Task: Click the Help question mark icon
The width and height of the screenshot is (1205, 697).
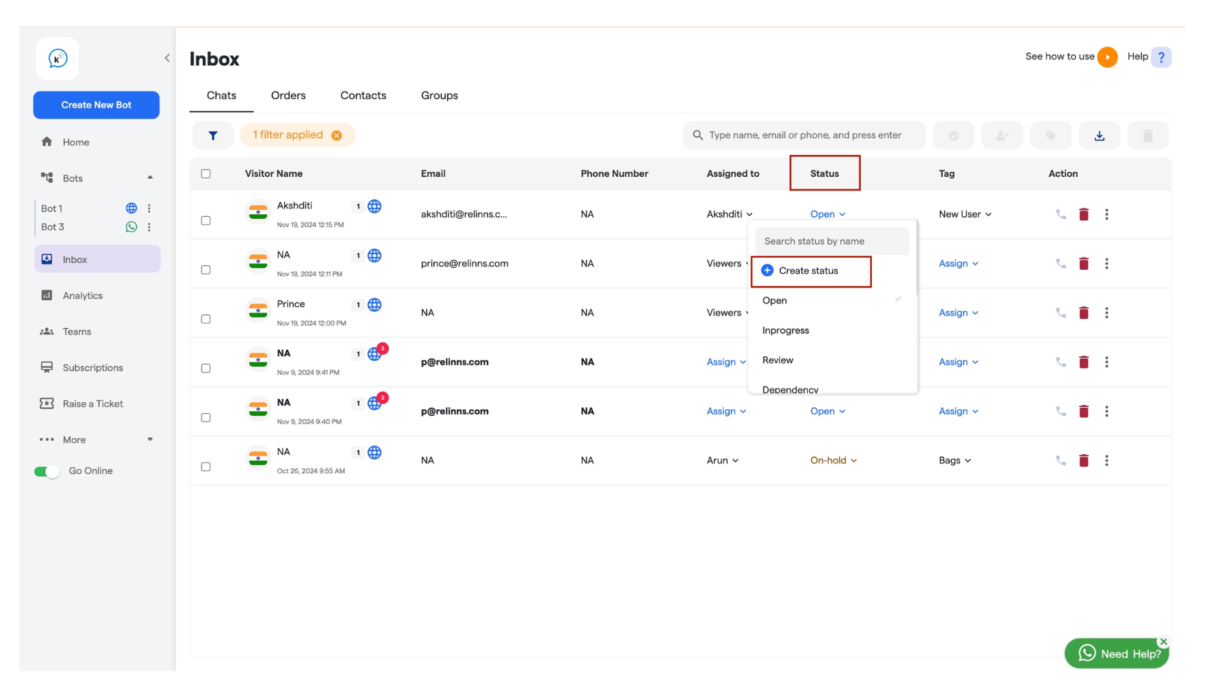Action: coord(1160,57)
